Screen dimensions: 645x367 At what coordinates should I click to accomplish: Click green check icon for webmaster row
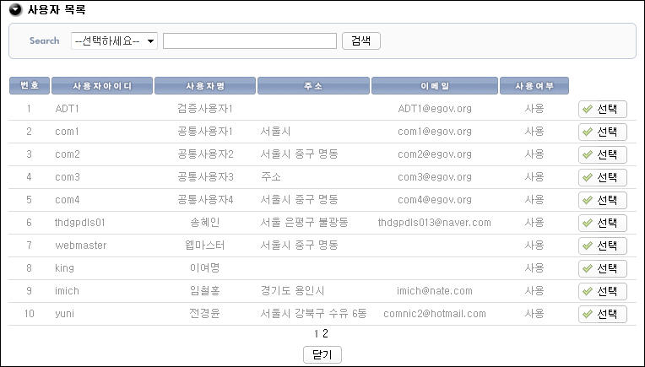click(x=587, y=246)
